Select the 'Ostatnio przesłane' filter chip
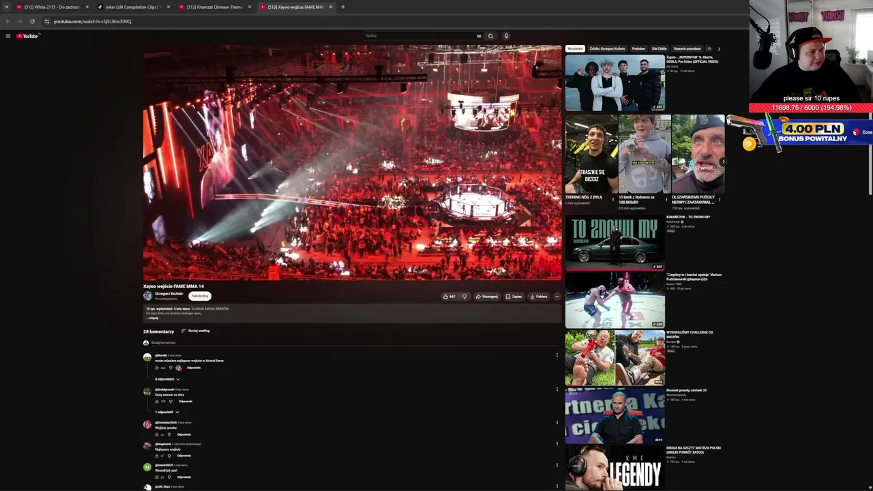This screenshot has width=873, height=491. (x=687, y=49)
